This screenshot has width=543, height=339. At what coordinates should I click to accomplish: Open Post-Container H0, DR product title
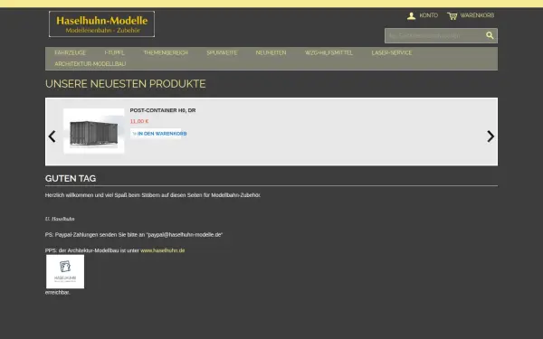click(163, 110)
